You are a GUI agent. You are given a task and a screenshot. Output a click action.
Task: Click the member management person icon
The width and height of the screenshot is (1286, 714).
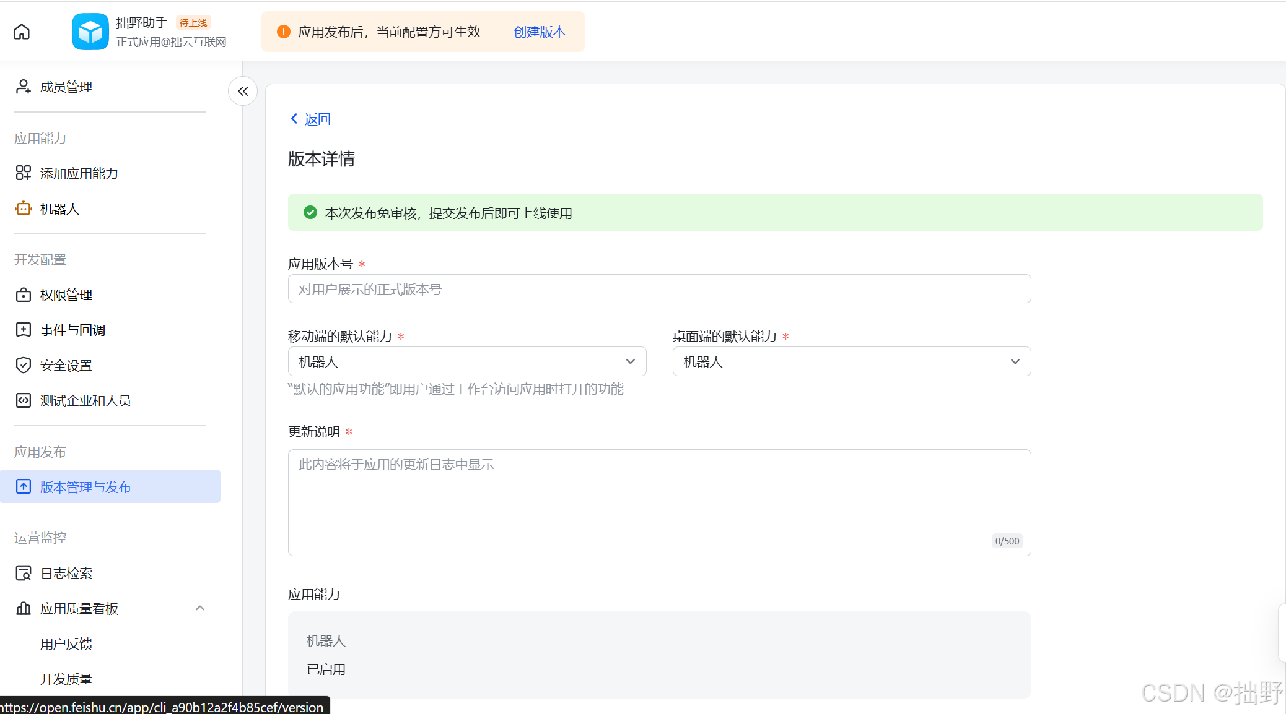click(23, 87)
